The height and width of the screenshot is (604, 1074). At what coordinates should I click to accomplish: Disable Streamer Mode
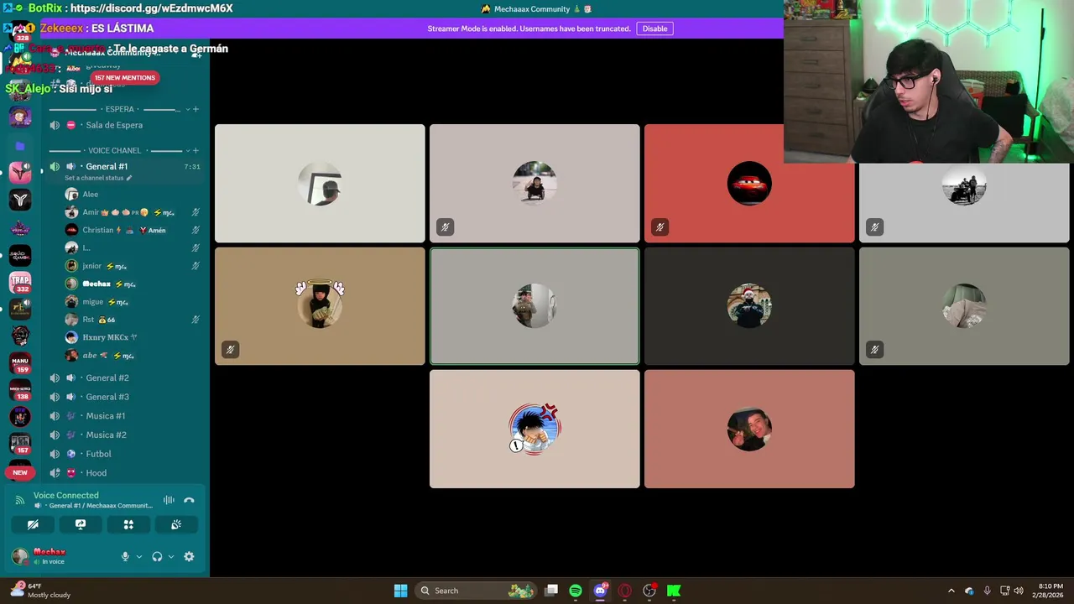[654, 29]
